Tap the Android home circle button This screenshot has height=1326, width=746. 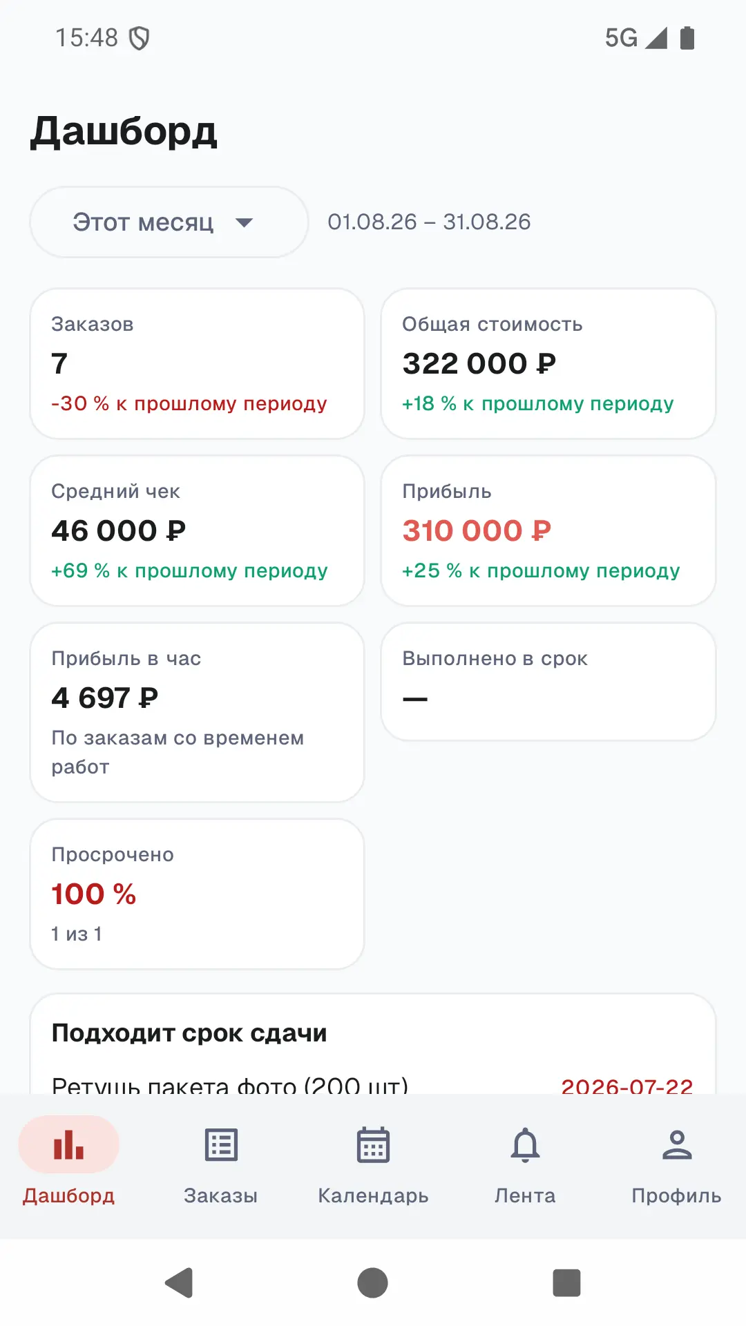click(373, 1282)
